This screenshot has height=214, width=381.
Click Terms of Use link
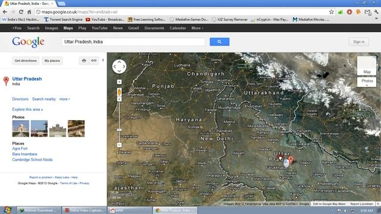coord(68,183)
